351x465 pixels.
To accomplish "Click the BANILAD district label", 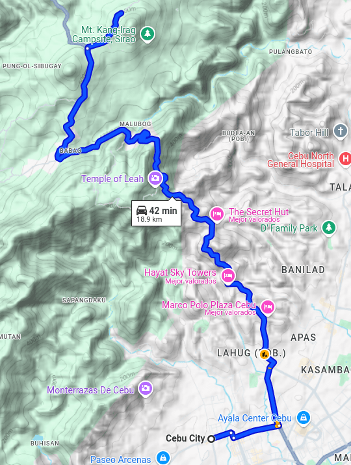I will [303, 270].
